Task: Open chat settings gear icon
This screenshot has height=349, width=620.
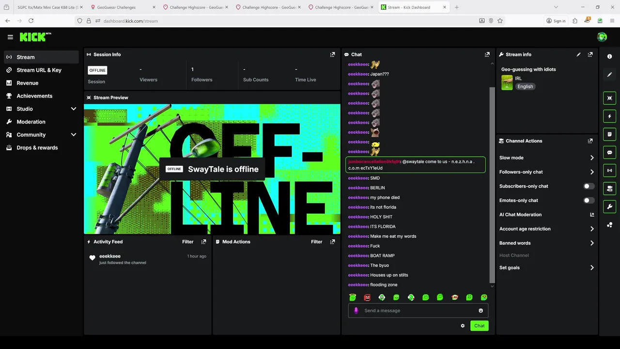Action: point(463,326)
